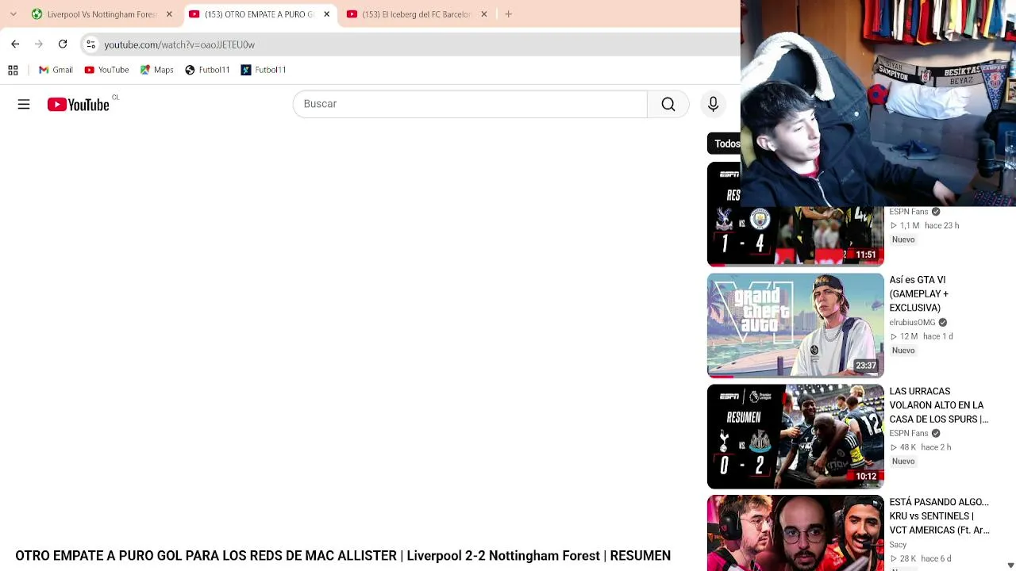
Task: Open a new browser tab
Action: (x=508, y=14)
